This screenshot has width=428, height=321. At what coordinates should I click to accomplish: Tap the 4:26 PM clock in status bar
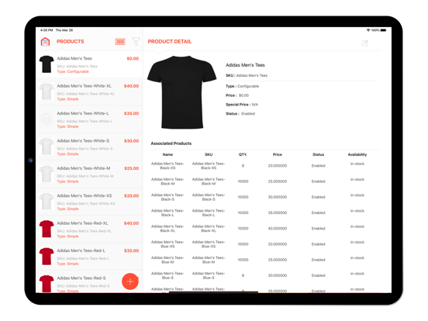coord(47,30)
